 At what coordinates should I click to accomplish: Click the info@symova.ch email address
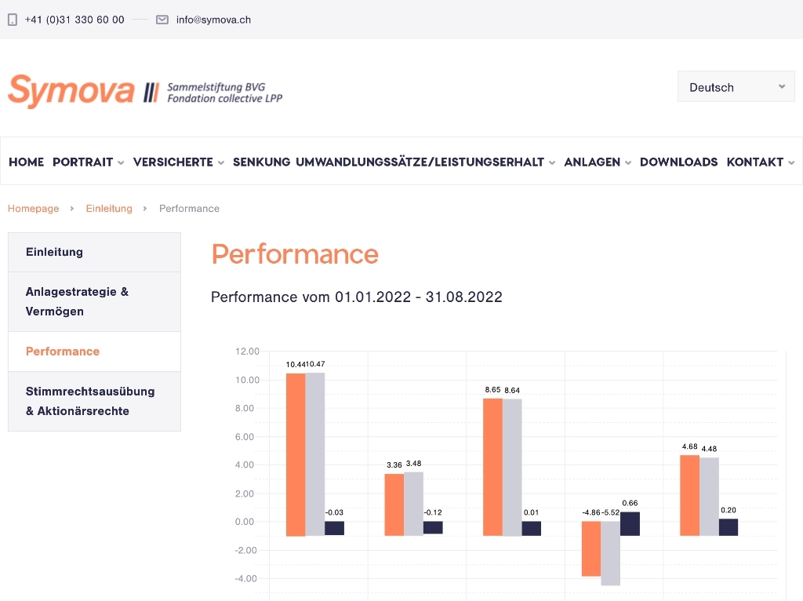[213, 20]
